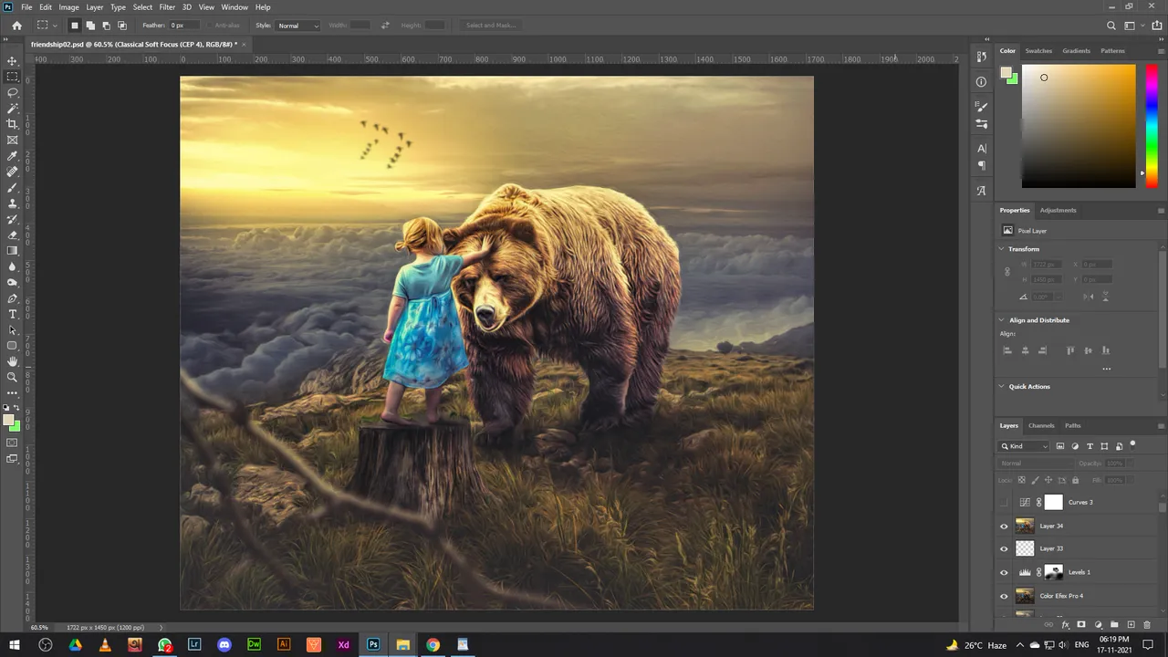1168x657 pixels.
Task: Click the Add layer style fx icon
Action: click(1065, 625)
